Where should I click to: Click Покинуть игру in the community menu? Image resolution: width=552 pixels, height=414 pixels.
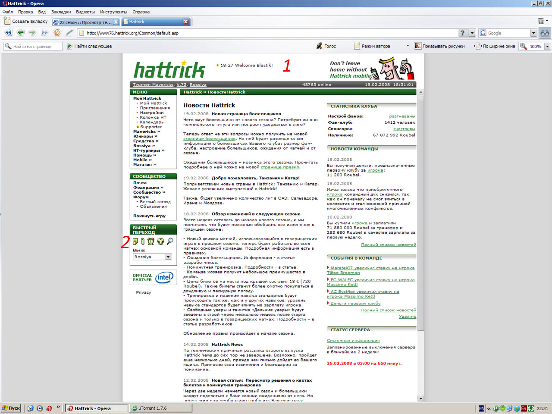149,216
